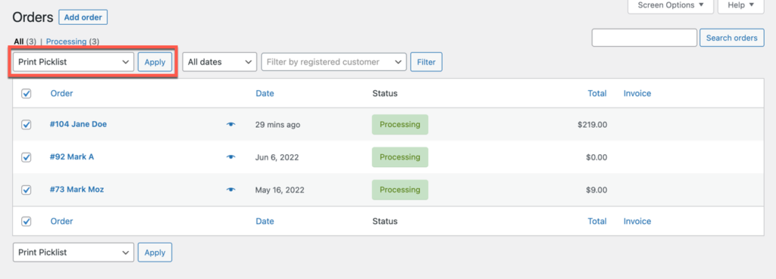Viewport: 776px width, 279px height.
Task: Apply the top bulk action
Action: coord(155,62)
